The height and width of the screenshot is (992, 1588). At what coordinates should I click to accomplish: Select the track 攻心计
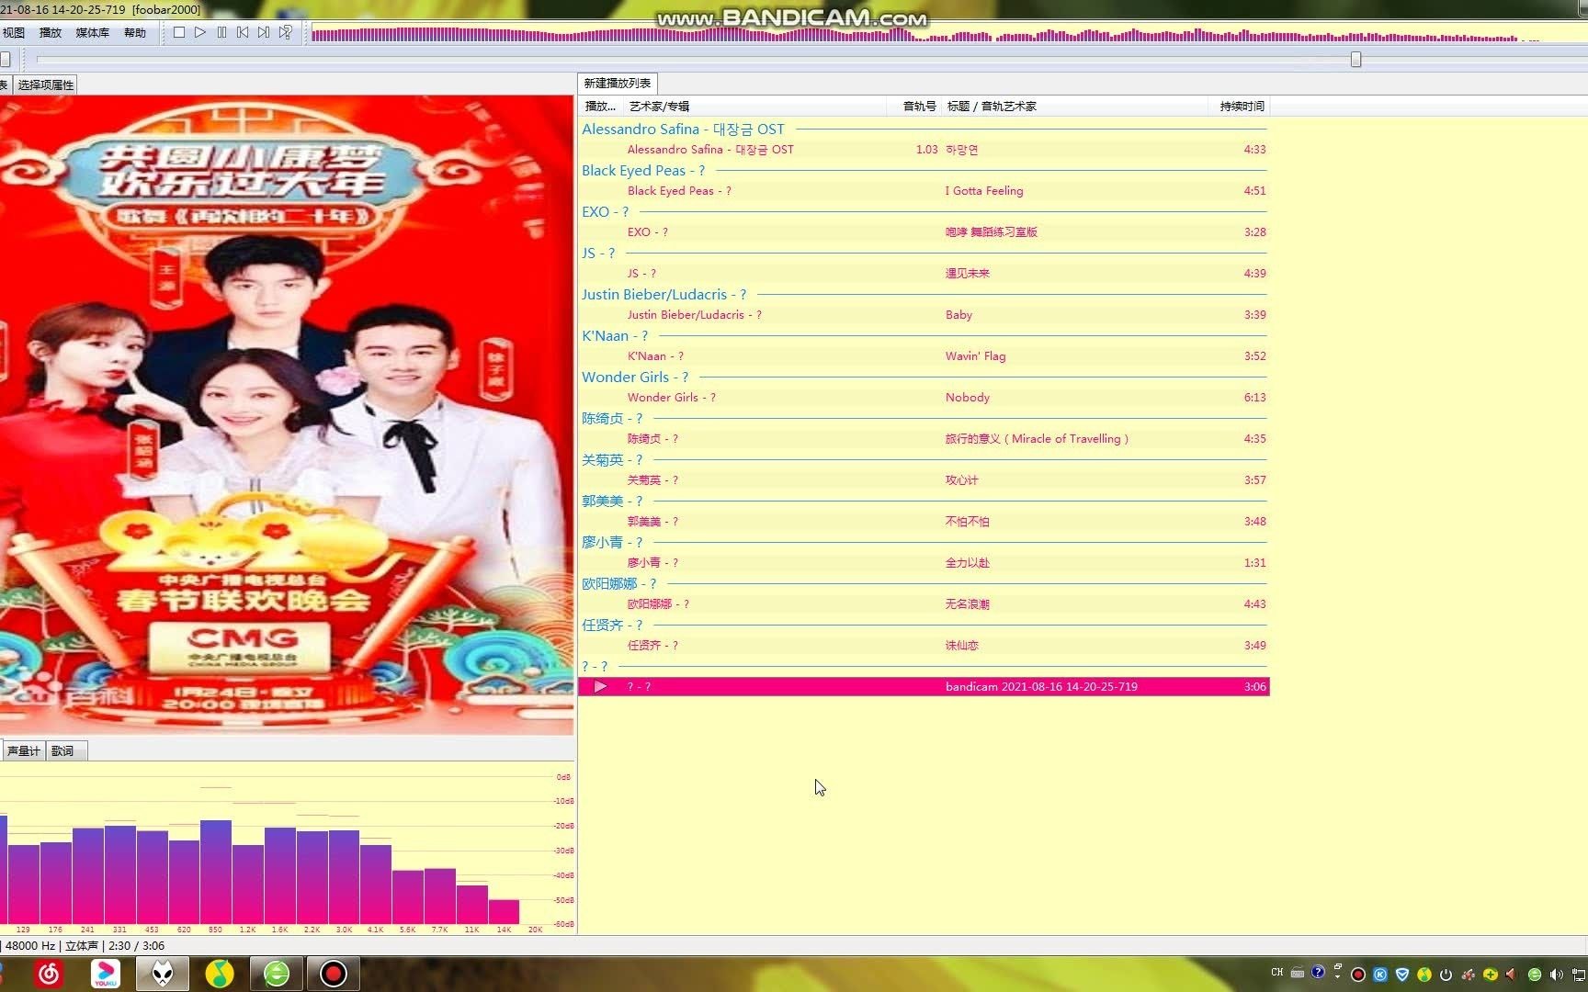(x=924, y=480)
